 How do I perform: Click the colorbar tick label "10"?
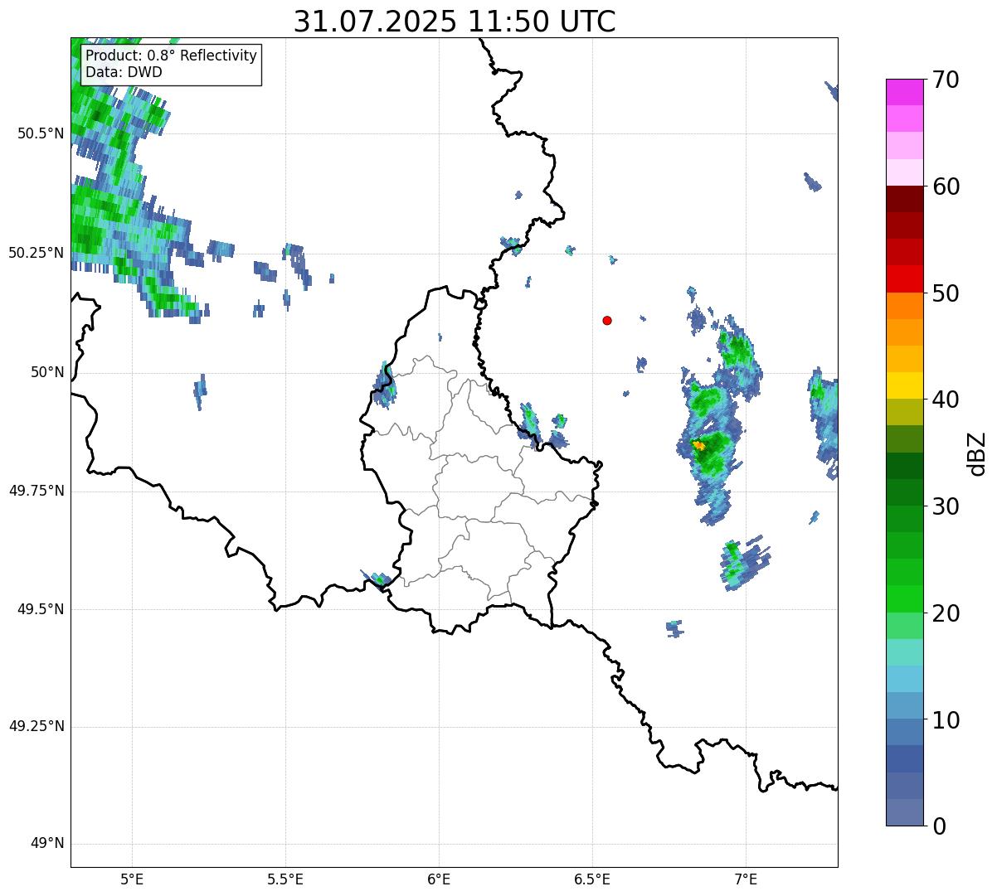[x=946, y=720]
